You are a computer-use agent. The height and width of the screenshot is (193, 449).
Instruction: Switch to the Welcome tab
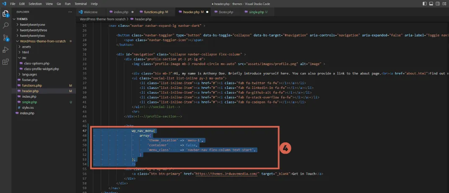tap(90, 12)
